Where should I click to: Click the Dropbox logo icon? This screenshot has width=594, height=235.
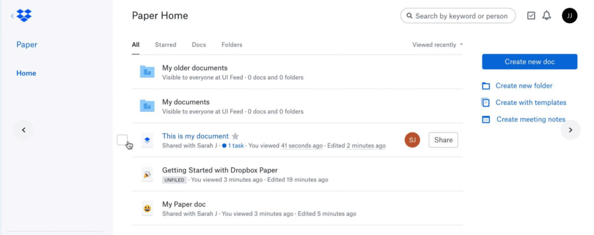point(24,16)
